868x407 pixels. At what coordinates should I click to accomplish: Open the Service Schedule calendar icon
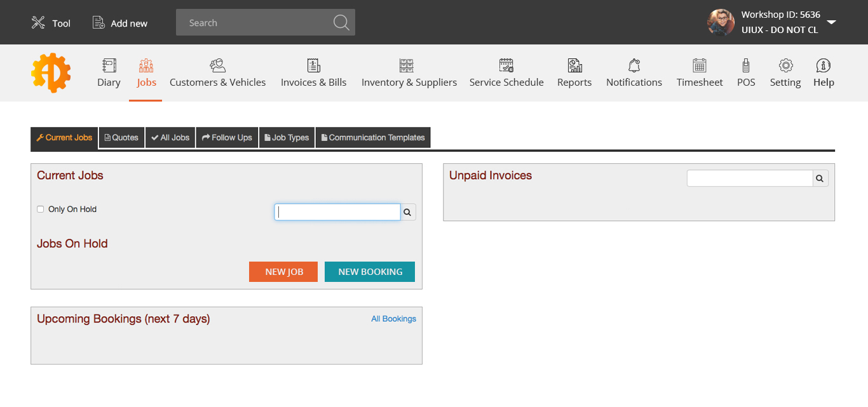point(506,65)
